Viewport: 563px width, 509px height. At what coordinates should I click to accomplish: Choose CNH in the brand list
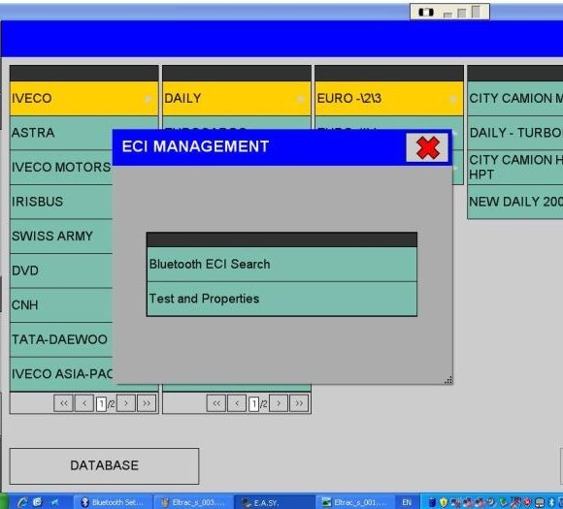pos(61,305)
